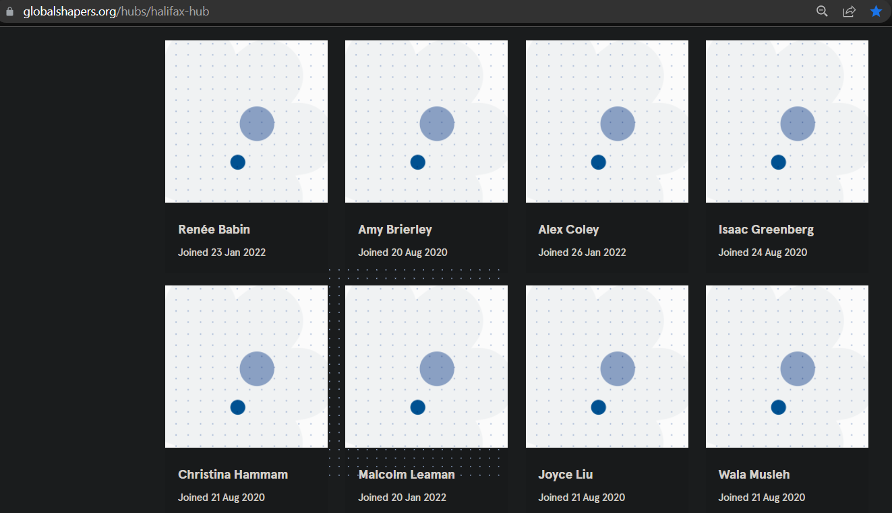Open the zoom magnifier icon in address bar
This screenshot has width=892, height=513.
click(822, 11)
